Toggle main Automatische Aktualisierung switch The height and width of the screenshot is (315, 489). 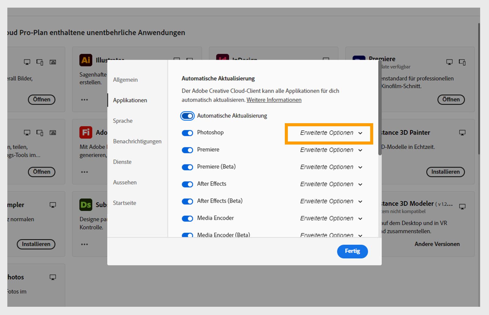(x=187, y=116)
